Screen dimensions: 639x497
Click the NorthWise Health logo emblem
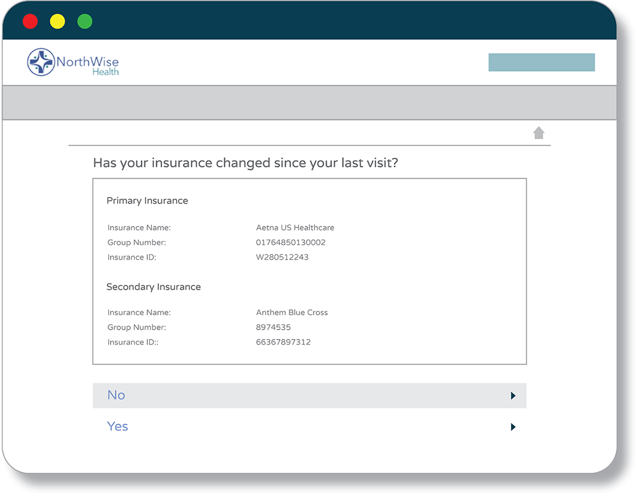point(41,62)
